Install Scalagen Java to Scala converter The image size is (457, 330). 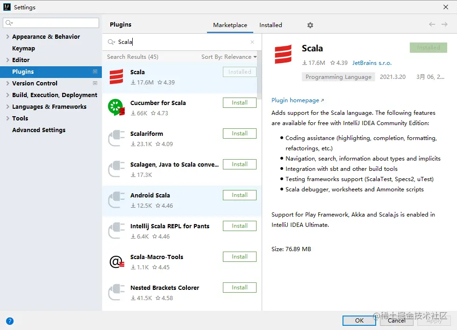[x=240, y=164]
